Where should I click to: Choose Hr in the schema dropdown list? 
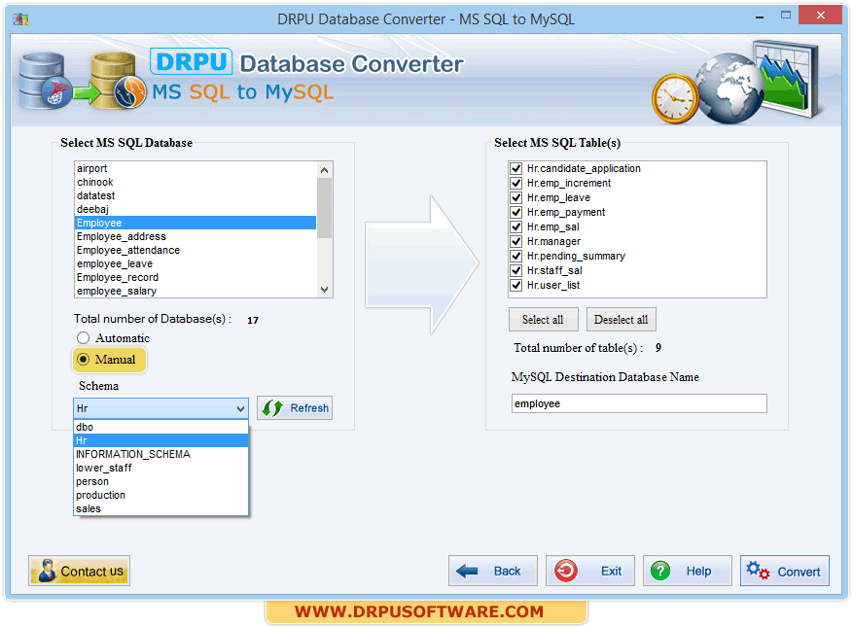pos(161,440)
